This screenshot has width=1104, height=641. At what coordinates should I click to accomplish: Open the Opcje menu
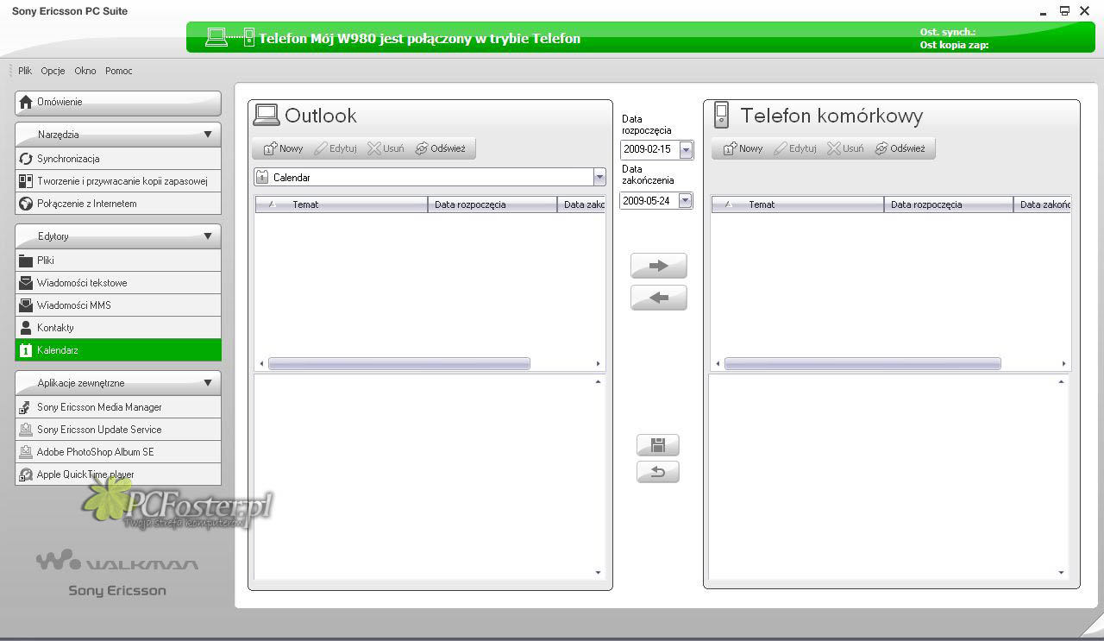tap(53, 71)
